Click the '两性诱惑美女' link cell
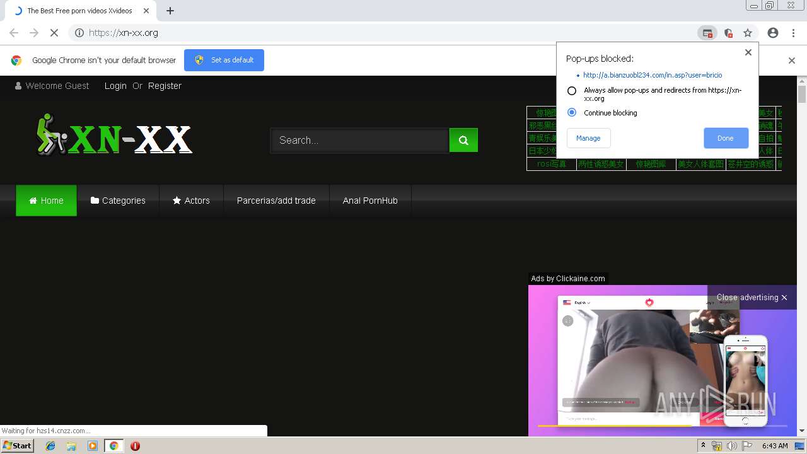 [601, 164]
